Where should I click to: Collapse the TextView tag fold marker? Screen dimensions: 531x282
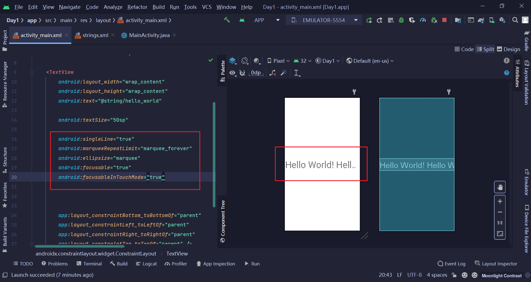point(32,72)
